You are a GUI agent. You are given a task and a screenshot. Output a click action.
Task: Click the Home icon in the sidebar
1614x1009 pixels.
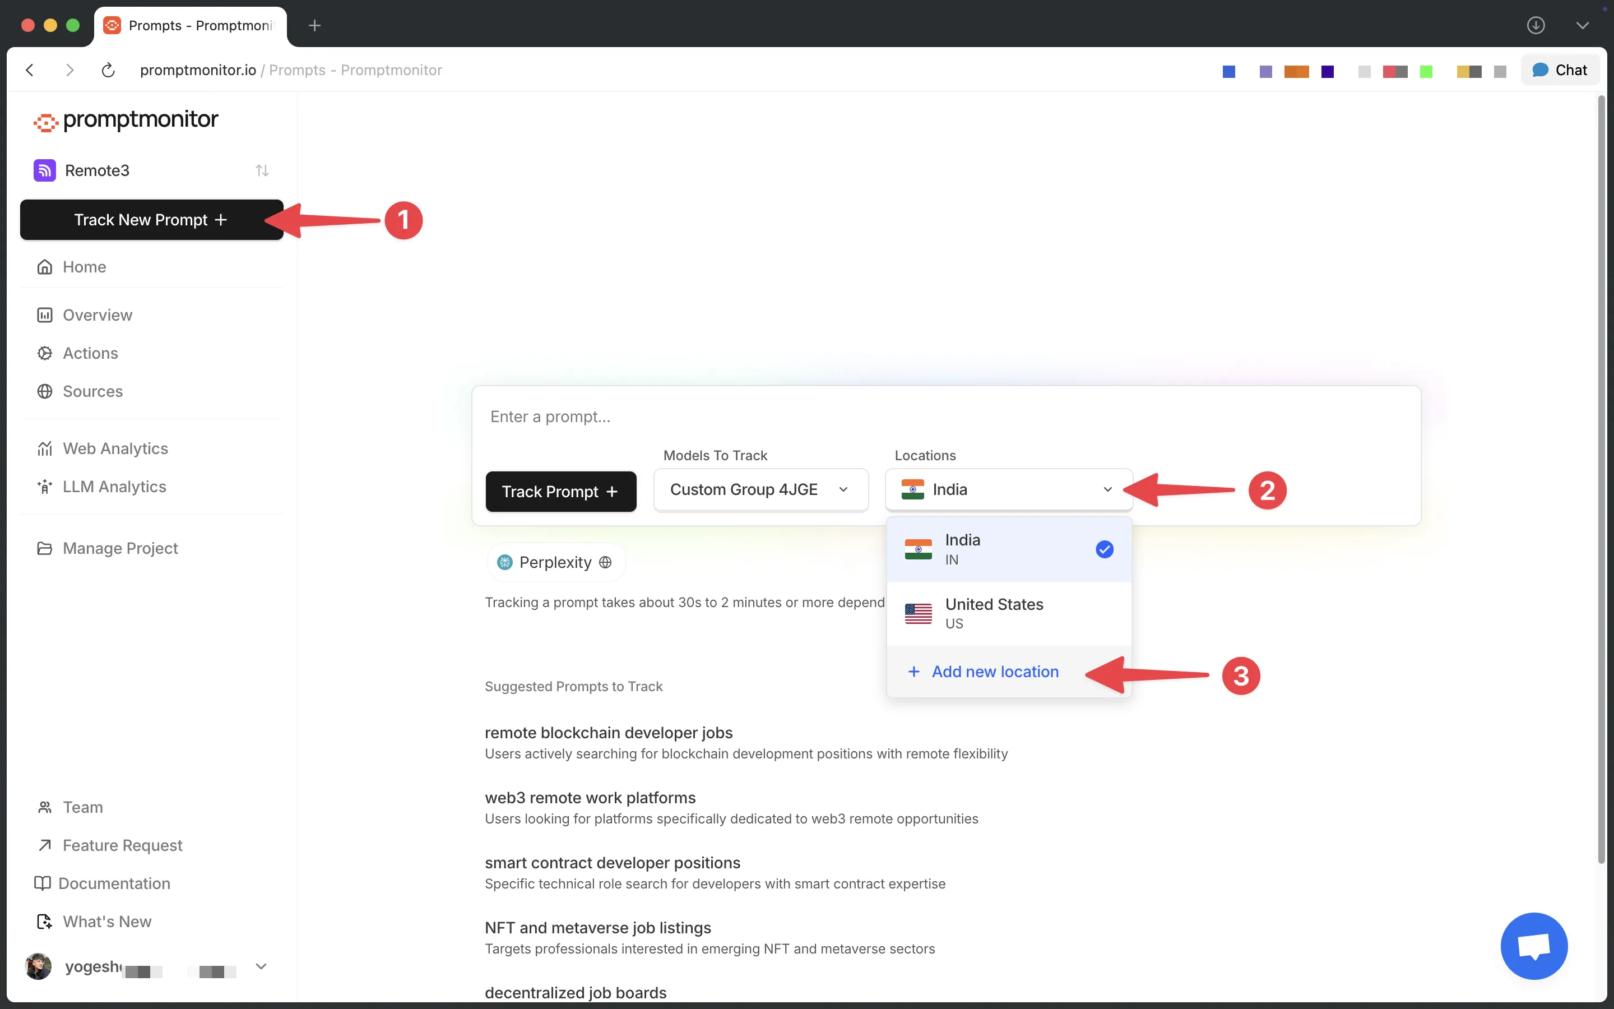(x=45, y=267)
